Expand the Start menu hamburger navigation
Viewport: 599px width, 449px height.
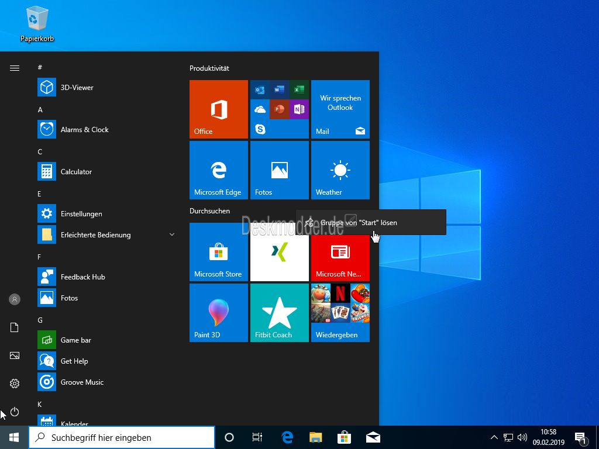pos(15,68)
